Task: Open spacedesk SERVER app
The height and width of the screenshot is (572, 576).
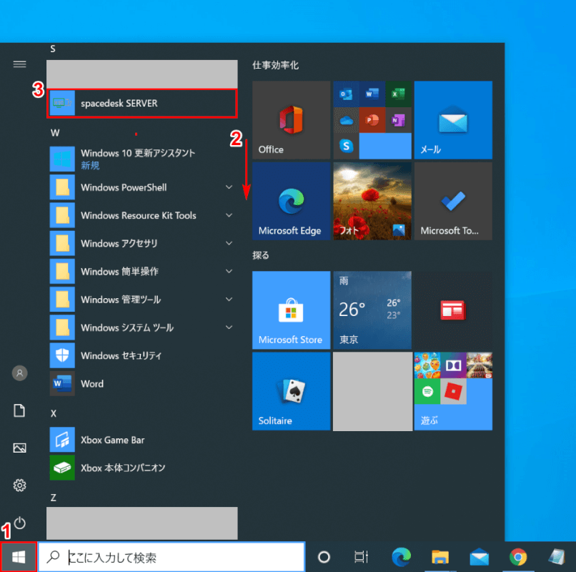Action: [x=141, y=103]
